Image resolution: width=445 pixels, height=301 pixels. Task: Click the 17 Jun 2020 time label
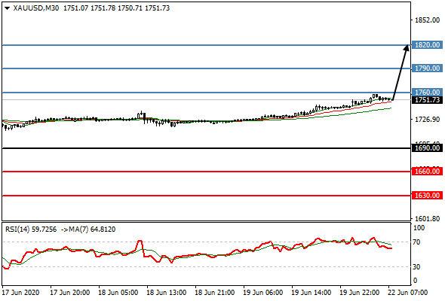[x=20, y=292]
